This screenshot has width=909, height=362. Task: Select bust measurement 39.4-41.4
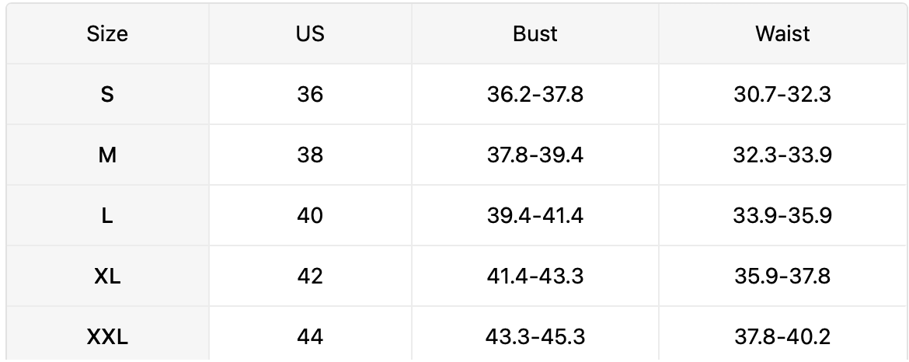(x=535, y=216)
